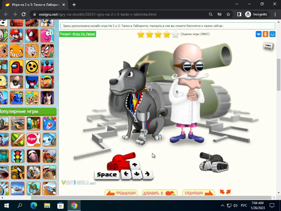The height and width of the screenshot is (211, 281).
Task: Switch to the Танки в Лабиринте tab
Action: coord(35,5)
